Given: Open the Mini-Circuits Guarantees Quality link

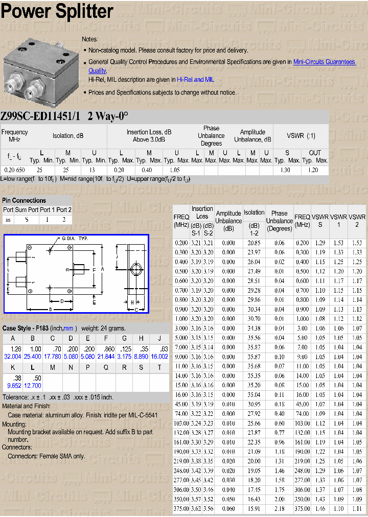Looking at the screenshot, I should click(x=324, y=62).
